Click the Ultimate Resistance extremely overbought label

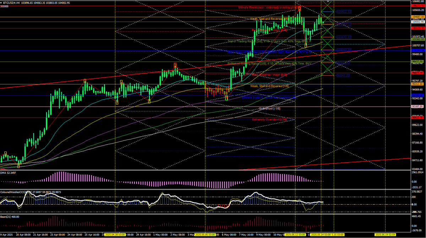(x=269, y=7)
